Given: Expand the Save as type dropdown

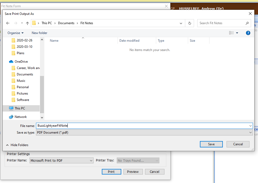Looking at the screenshot, I should tap(250, 133).
